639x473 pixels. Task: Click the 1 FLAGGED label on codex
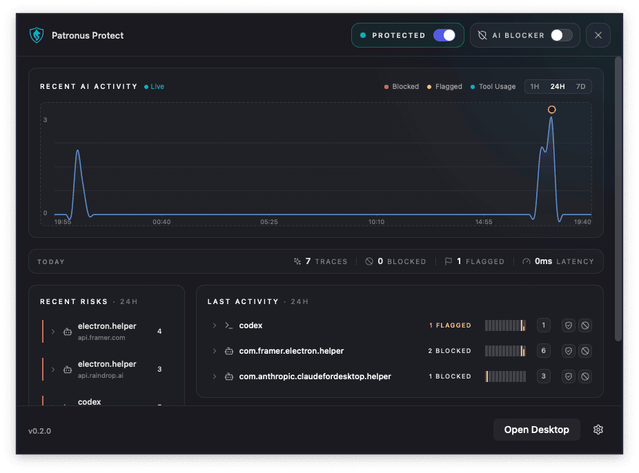450,325
